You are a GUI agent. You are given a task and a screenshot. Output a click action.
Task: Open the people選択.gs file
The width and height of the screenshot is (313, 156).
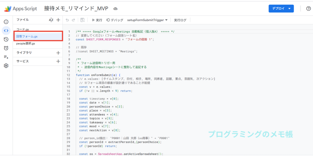[x=26, y=44]
